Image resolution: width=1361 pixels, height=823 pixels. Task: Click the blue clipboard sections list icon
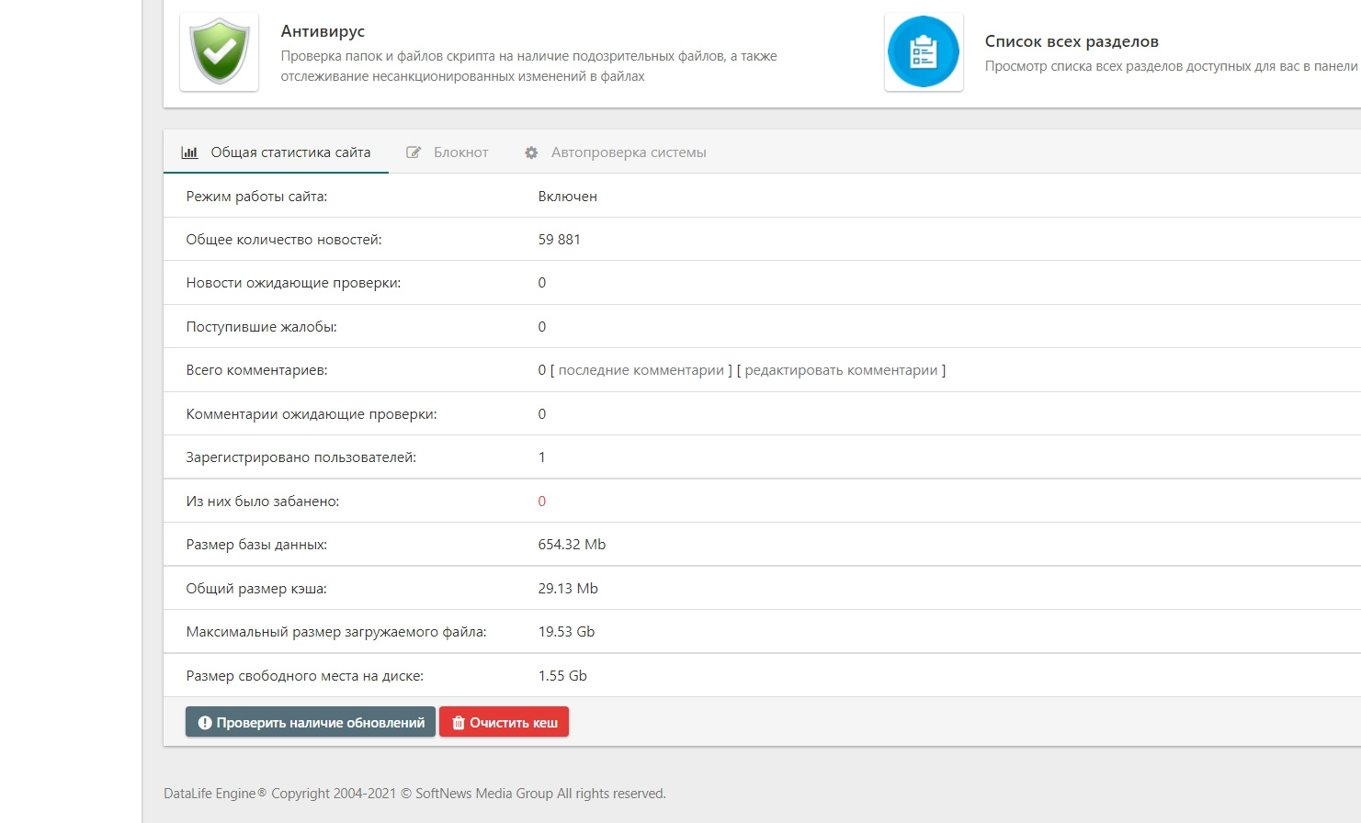(x=924, y=52)
